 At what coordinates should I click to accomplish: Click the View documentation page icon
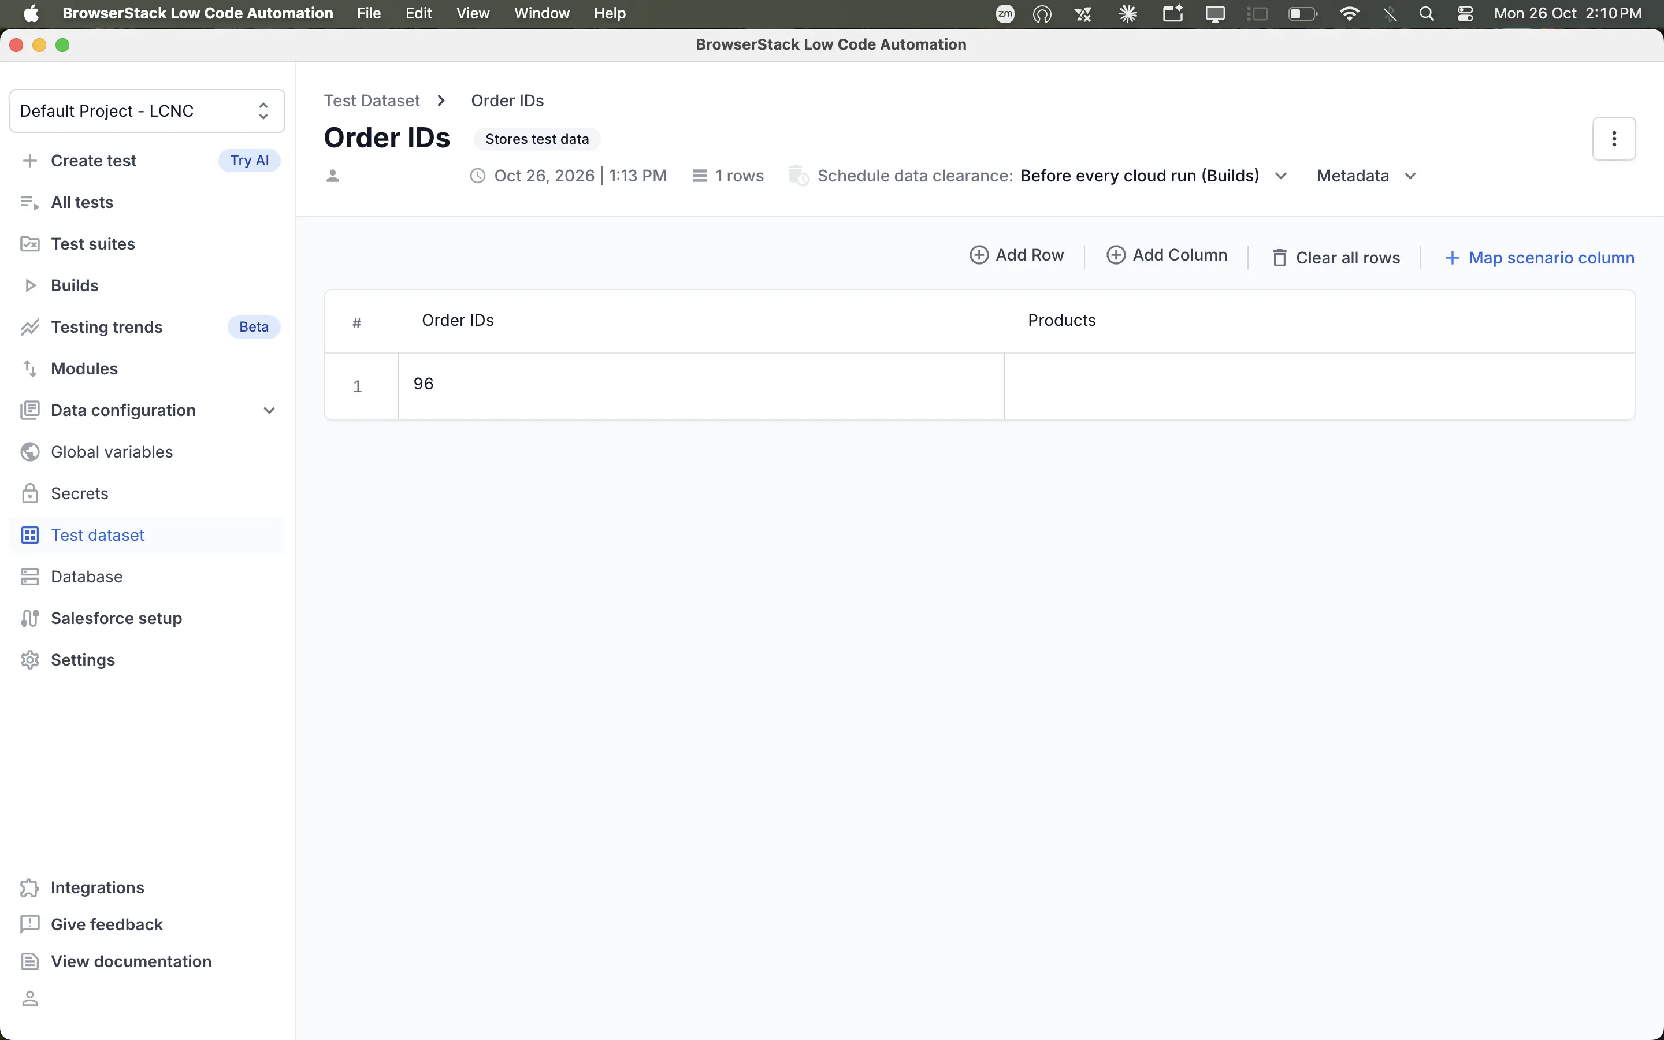(x=29, y=961)
